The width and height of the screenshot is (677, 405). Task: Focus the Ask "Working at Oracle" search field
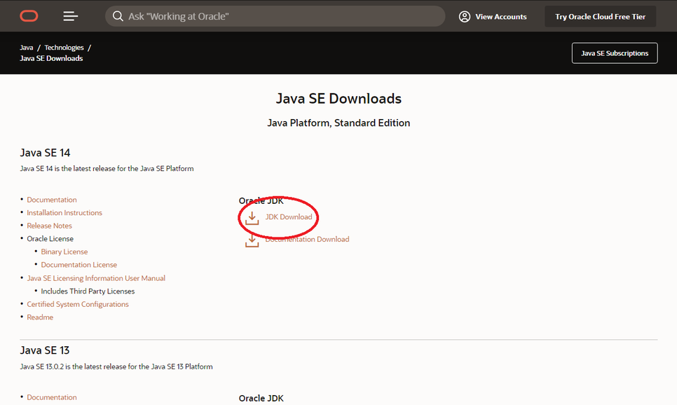point(275,16)
